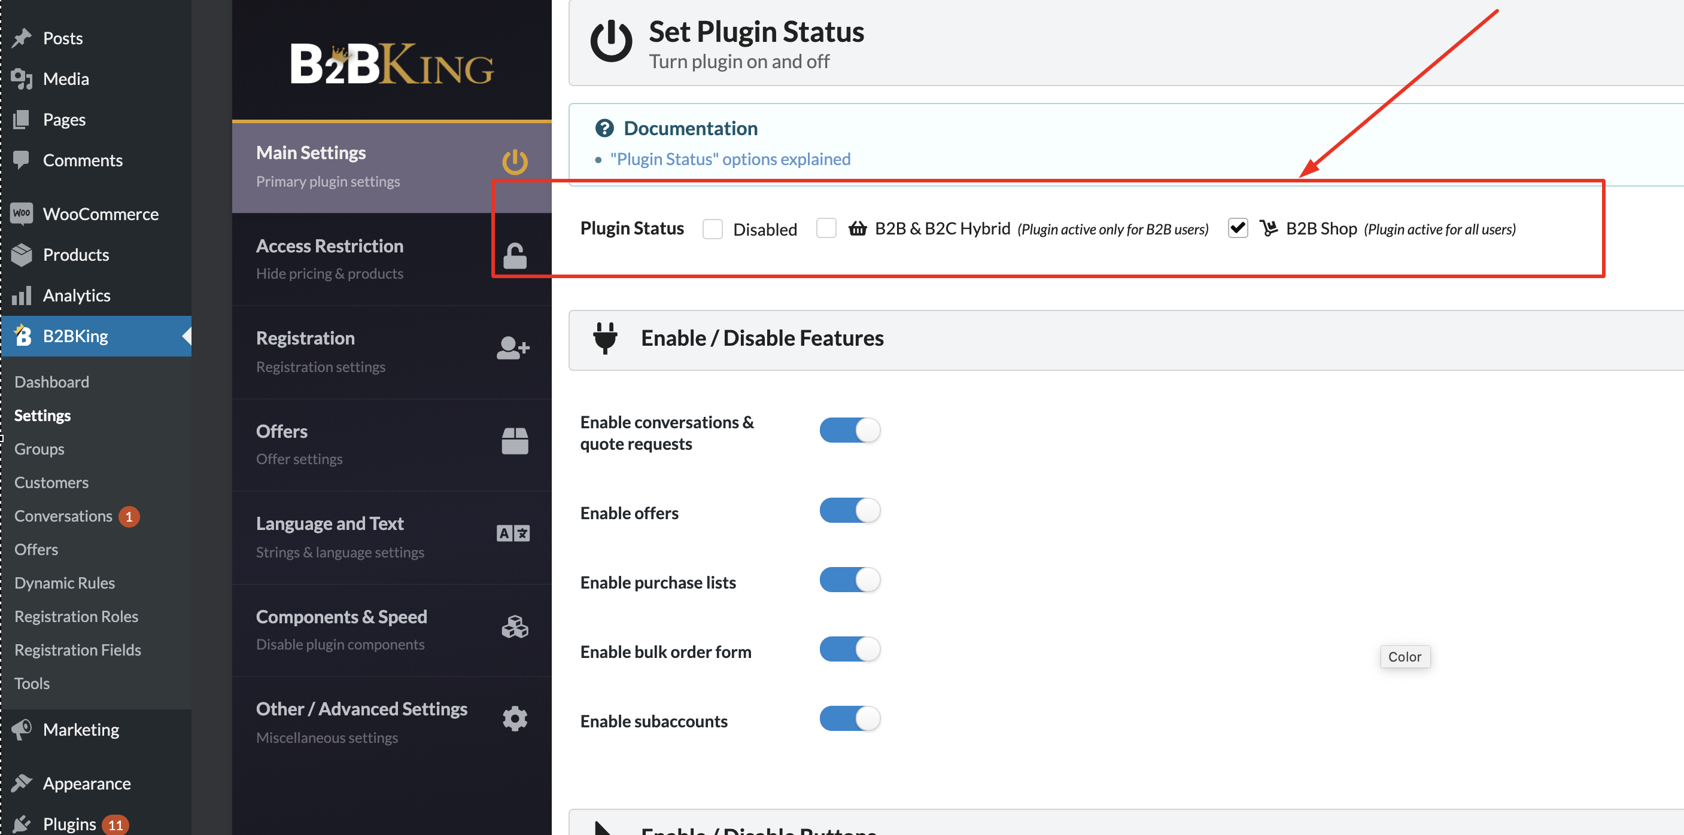Toggle Enable conversations & quote requests switch

(850, 431)
